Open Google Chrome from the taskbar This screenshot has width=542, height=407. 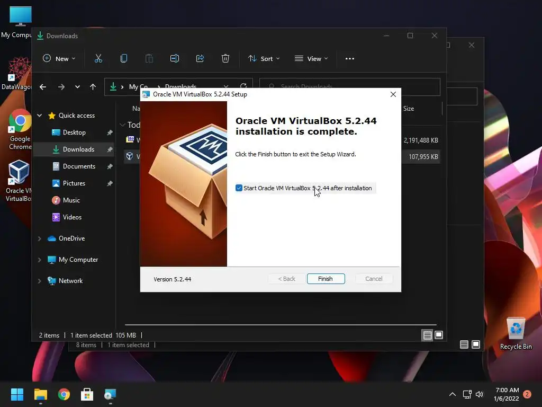pos(64,394)
